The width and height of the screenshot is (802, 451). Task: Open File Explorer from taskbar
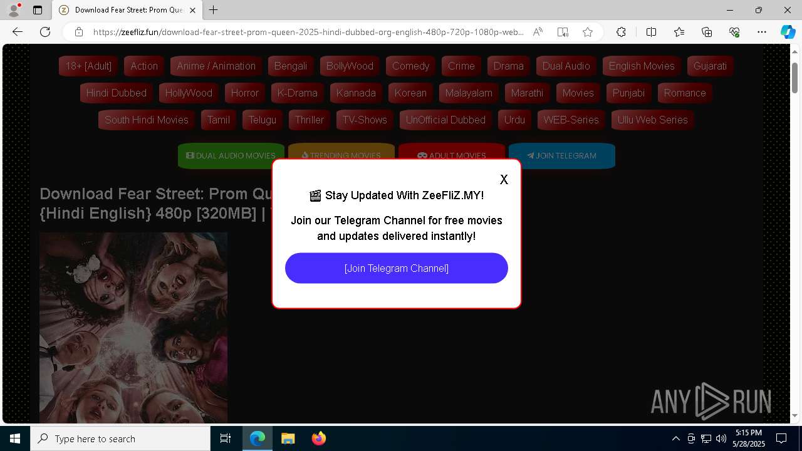288,438
